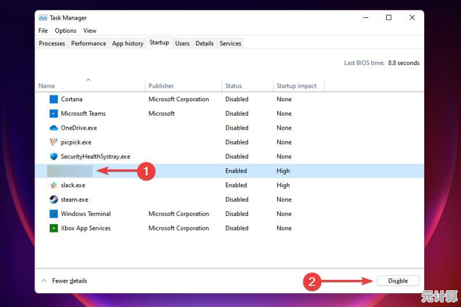Sort list by Startup impact column
The height and width of the screenshot is (307, 461).
(296, 86)
